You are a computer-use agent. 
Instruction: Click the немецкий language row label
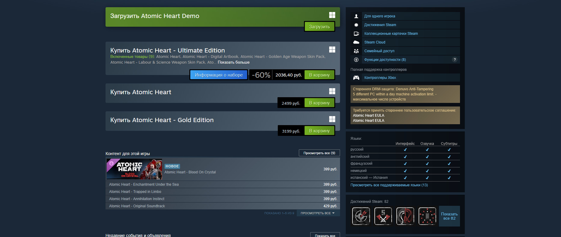(358, 171)
